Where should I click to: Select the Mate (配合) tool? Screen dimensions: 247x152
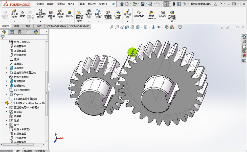pos(22,13)
